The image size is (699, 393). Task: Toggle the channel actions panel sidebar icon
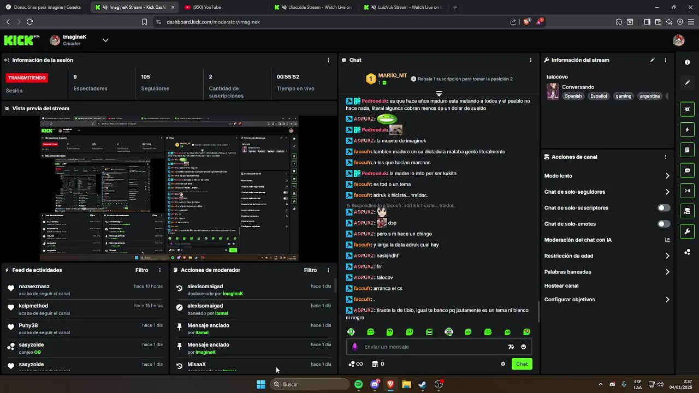click(687, 211)
